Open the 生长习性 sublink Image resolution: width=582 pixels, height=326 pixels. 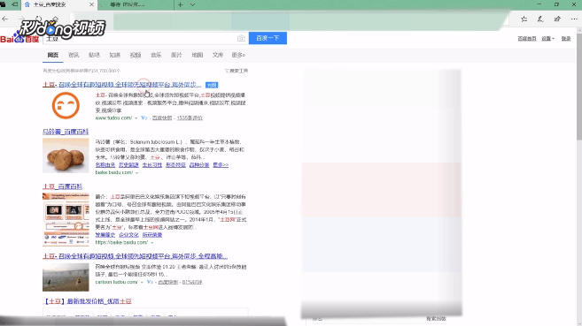pos(152,165)
